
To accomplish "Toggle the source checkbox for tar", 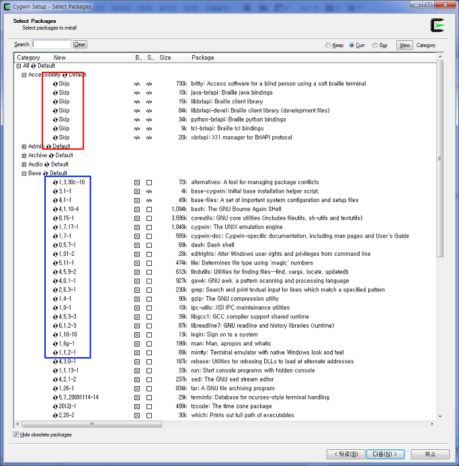I will 149,389.
